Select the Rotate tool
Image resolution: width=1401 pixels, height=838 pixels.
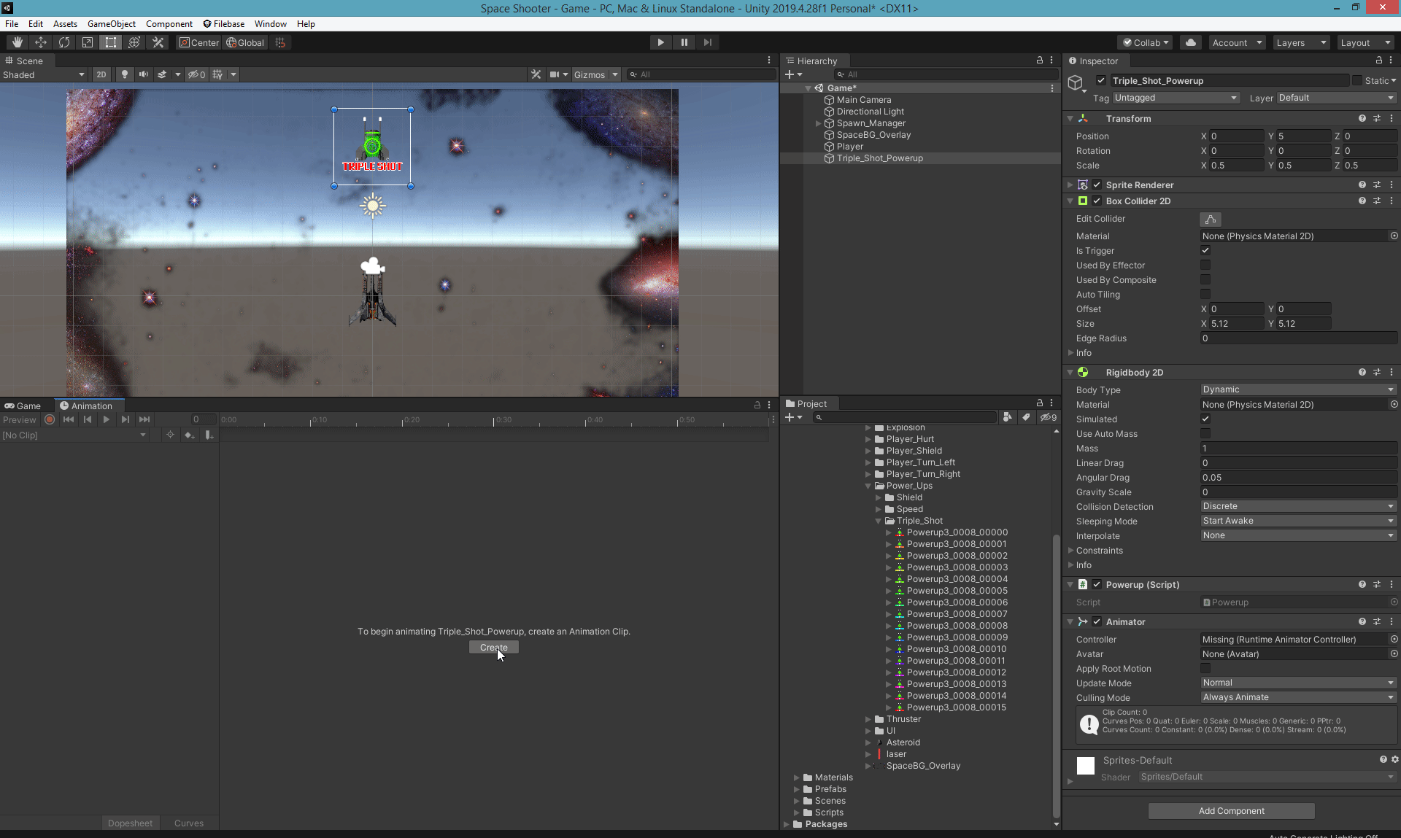click(64, 42)
